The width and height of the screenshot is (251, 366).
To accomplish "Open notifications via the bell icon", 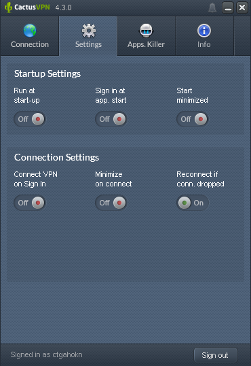I will pyautogui.click(x=212, y=7).
